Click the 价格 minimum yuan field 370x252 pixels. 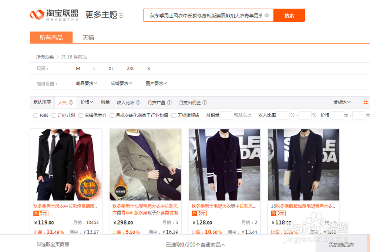coord(336,115)
